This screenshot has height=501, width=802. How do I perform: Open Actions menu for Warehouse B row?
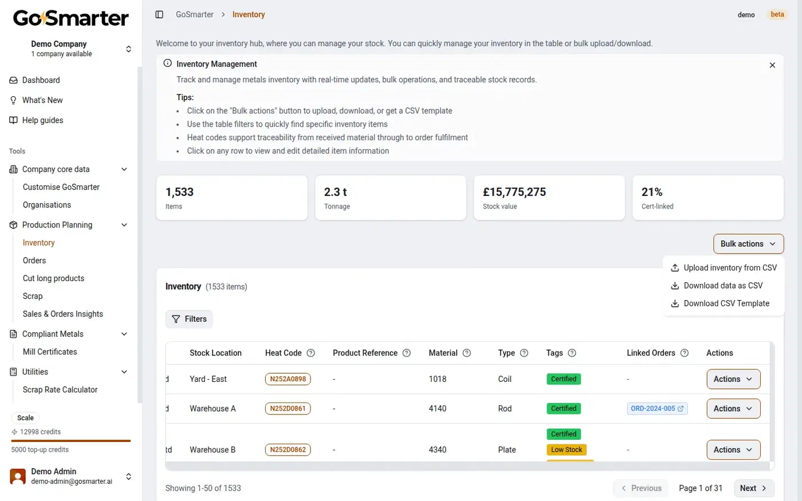pyautogui.click(x=733, y=450)
